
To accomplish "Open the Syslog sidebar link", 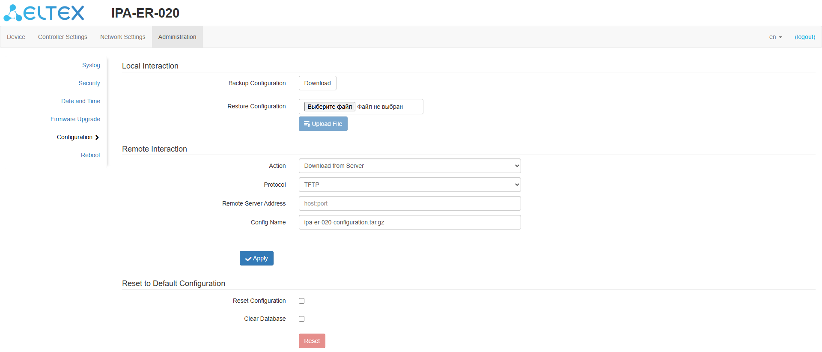I will coord(91,65).
